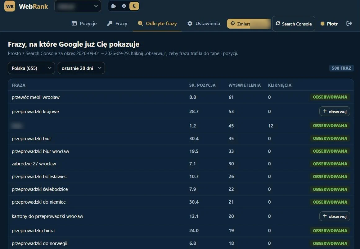Open the Pozycje tab
The height and width of the screenshot is (249, 360).
click(x=84, y=23)
